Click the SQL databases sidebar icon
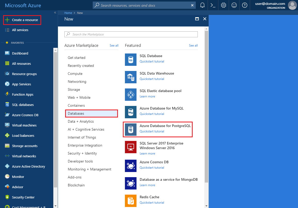Viewport: 298px width, 208px height. tap(7, 104)
